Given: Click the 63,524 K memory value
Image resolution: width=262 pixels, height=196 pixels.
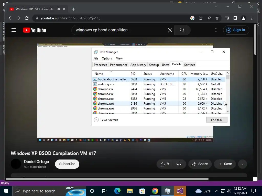Looking at the screenshot, I should coord(202,89).
